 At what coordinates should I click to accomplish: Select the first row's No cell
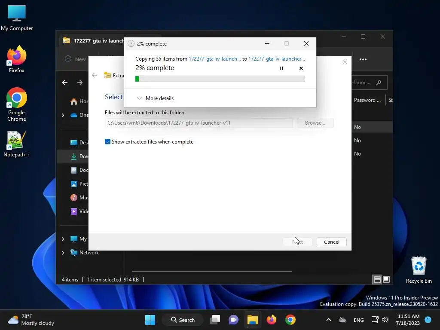pyautogui.click(x=357, y=127)
